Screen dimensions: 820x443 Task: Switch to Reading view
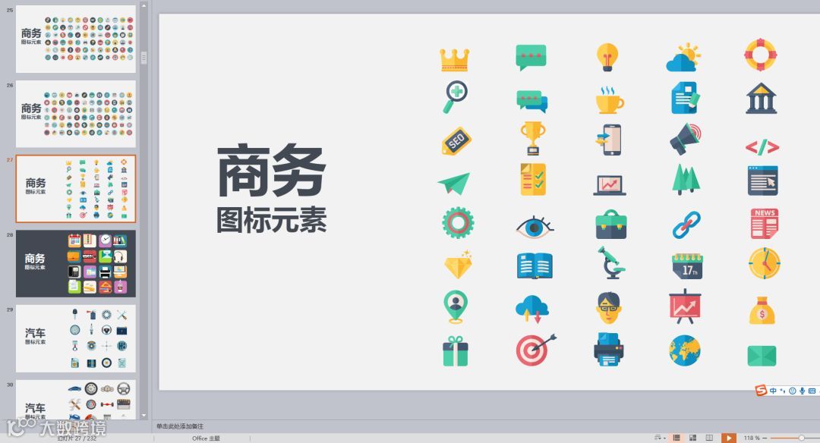point(710,438)
